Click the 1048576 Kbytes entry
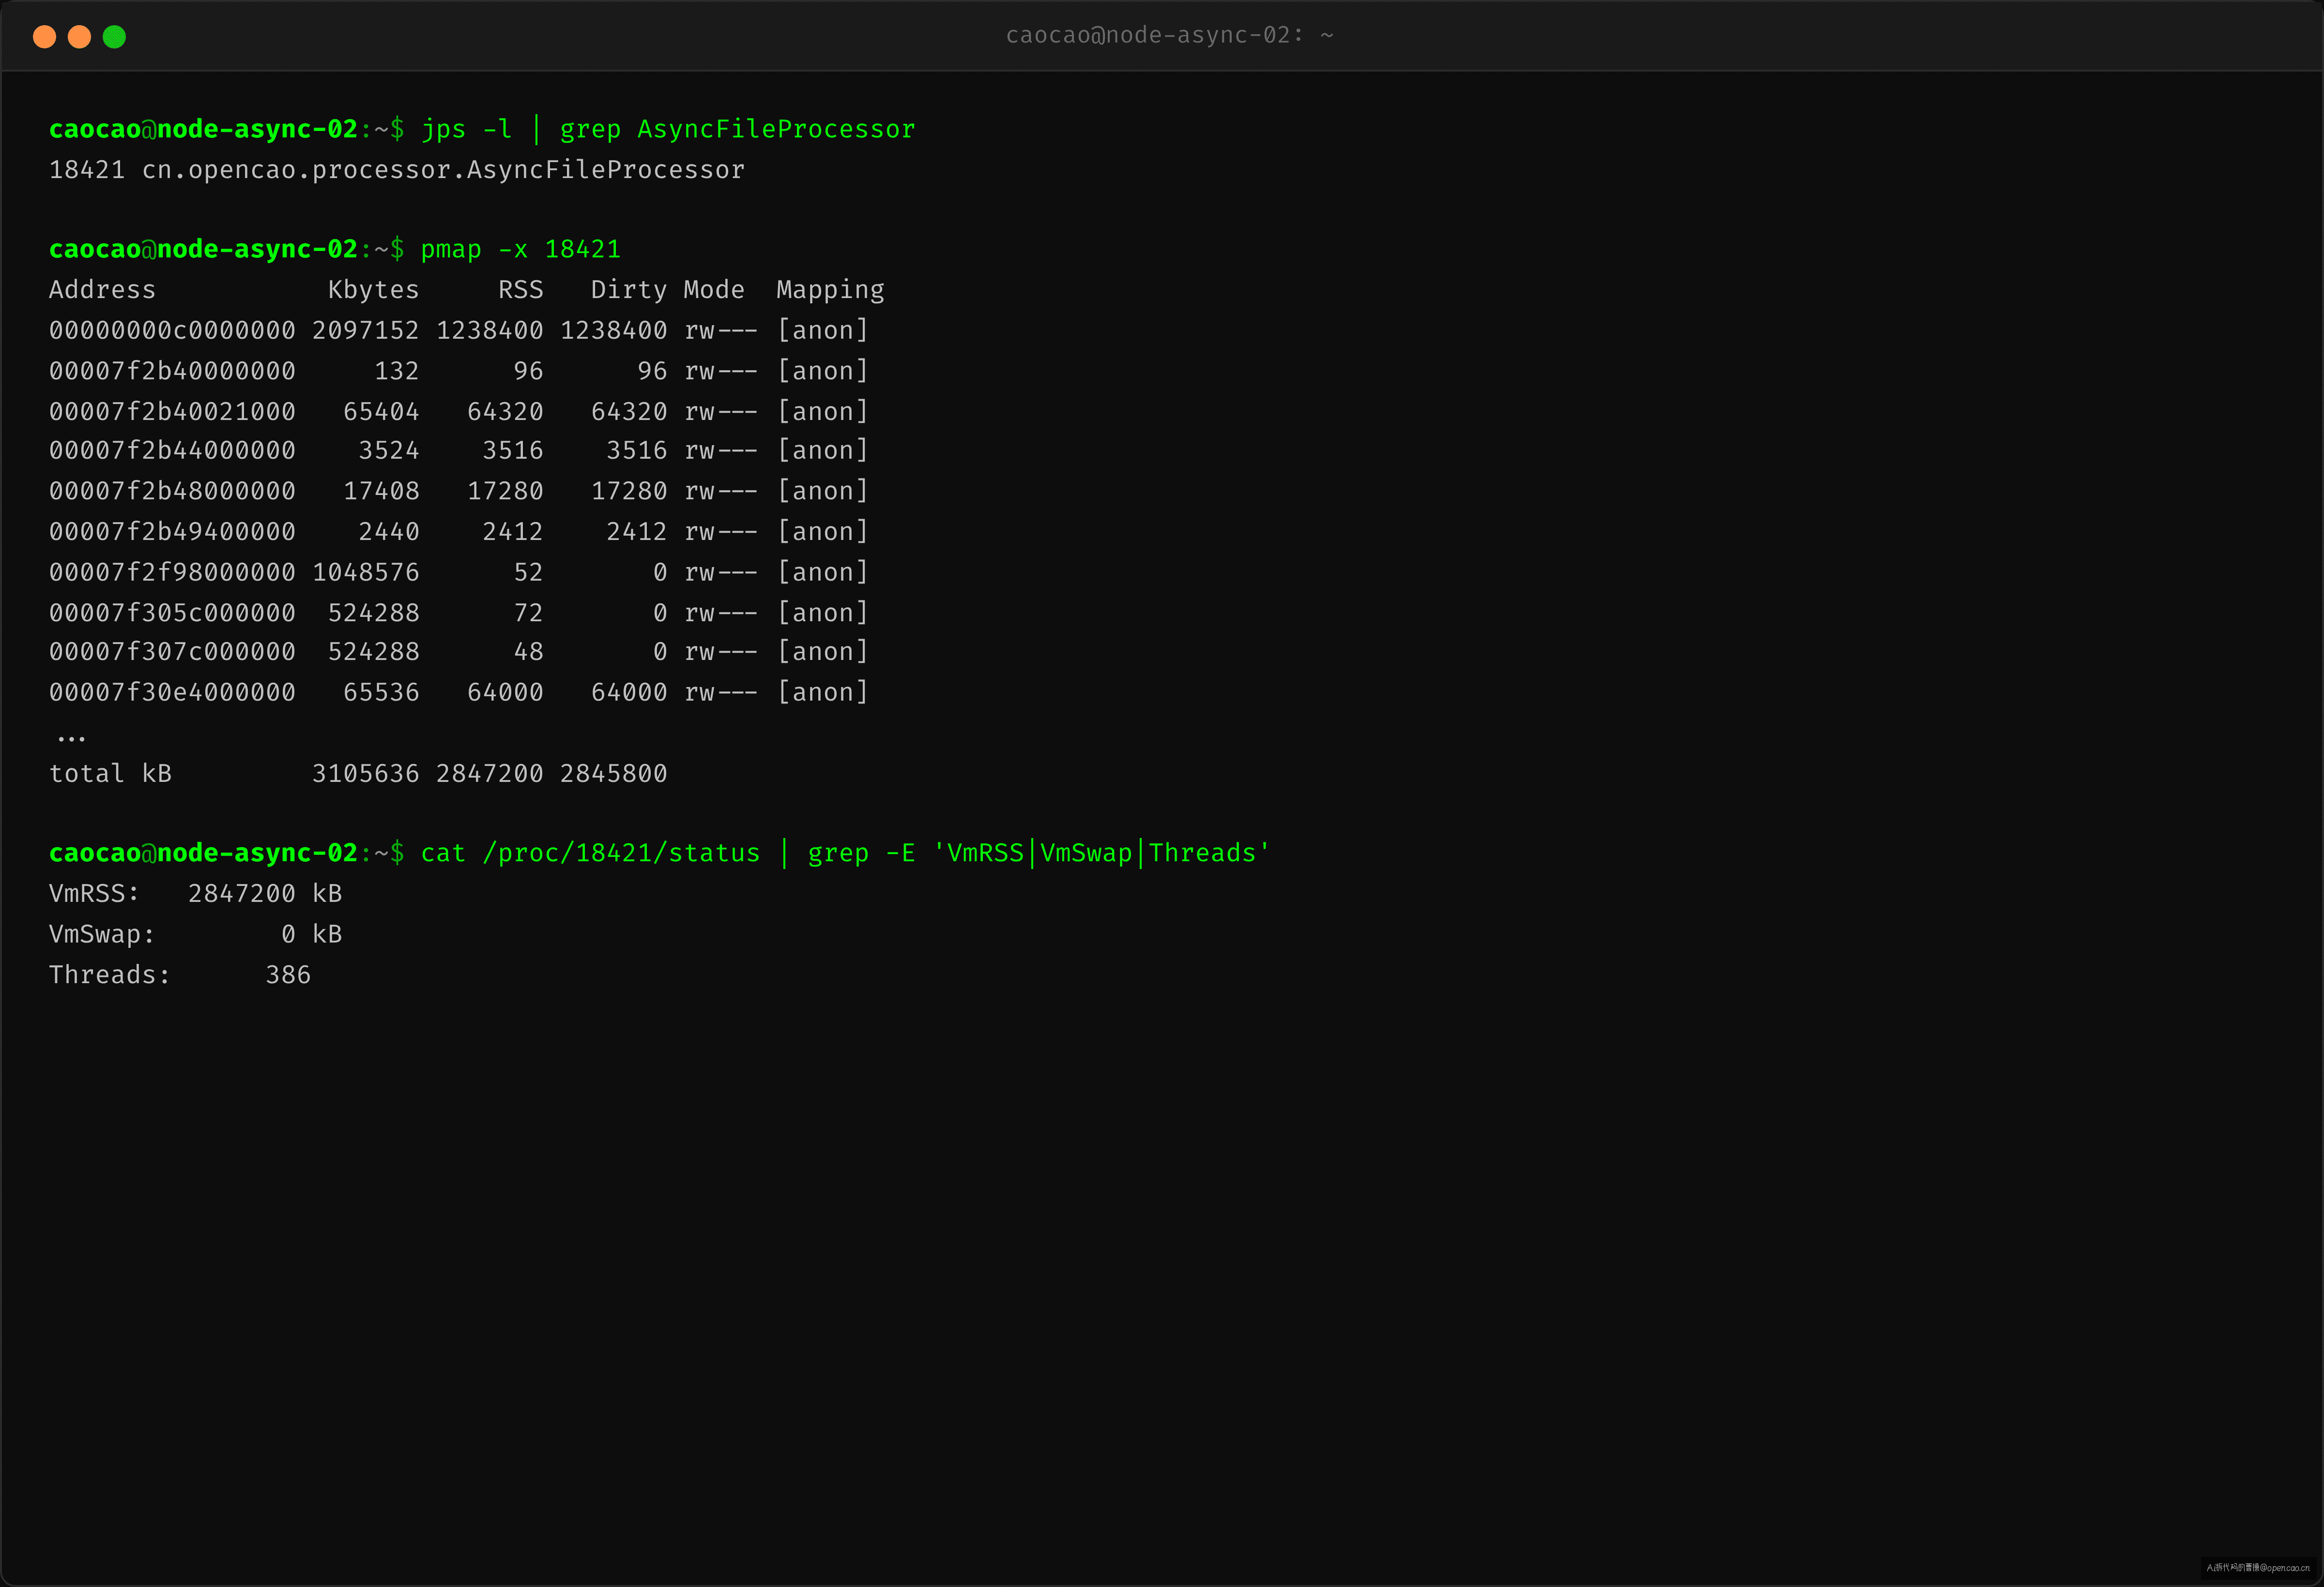2324x1587 pixels. (x=365, y=571)
